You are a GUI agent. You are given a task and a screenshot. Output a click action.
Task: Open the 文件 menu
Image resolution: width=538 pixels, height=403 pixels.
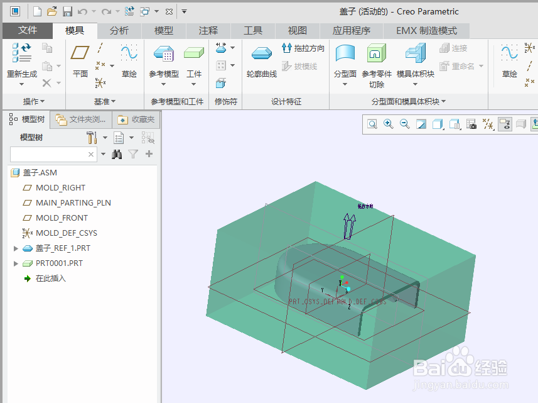28,31
